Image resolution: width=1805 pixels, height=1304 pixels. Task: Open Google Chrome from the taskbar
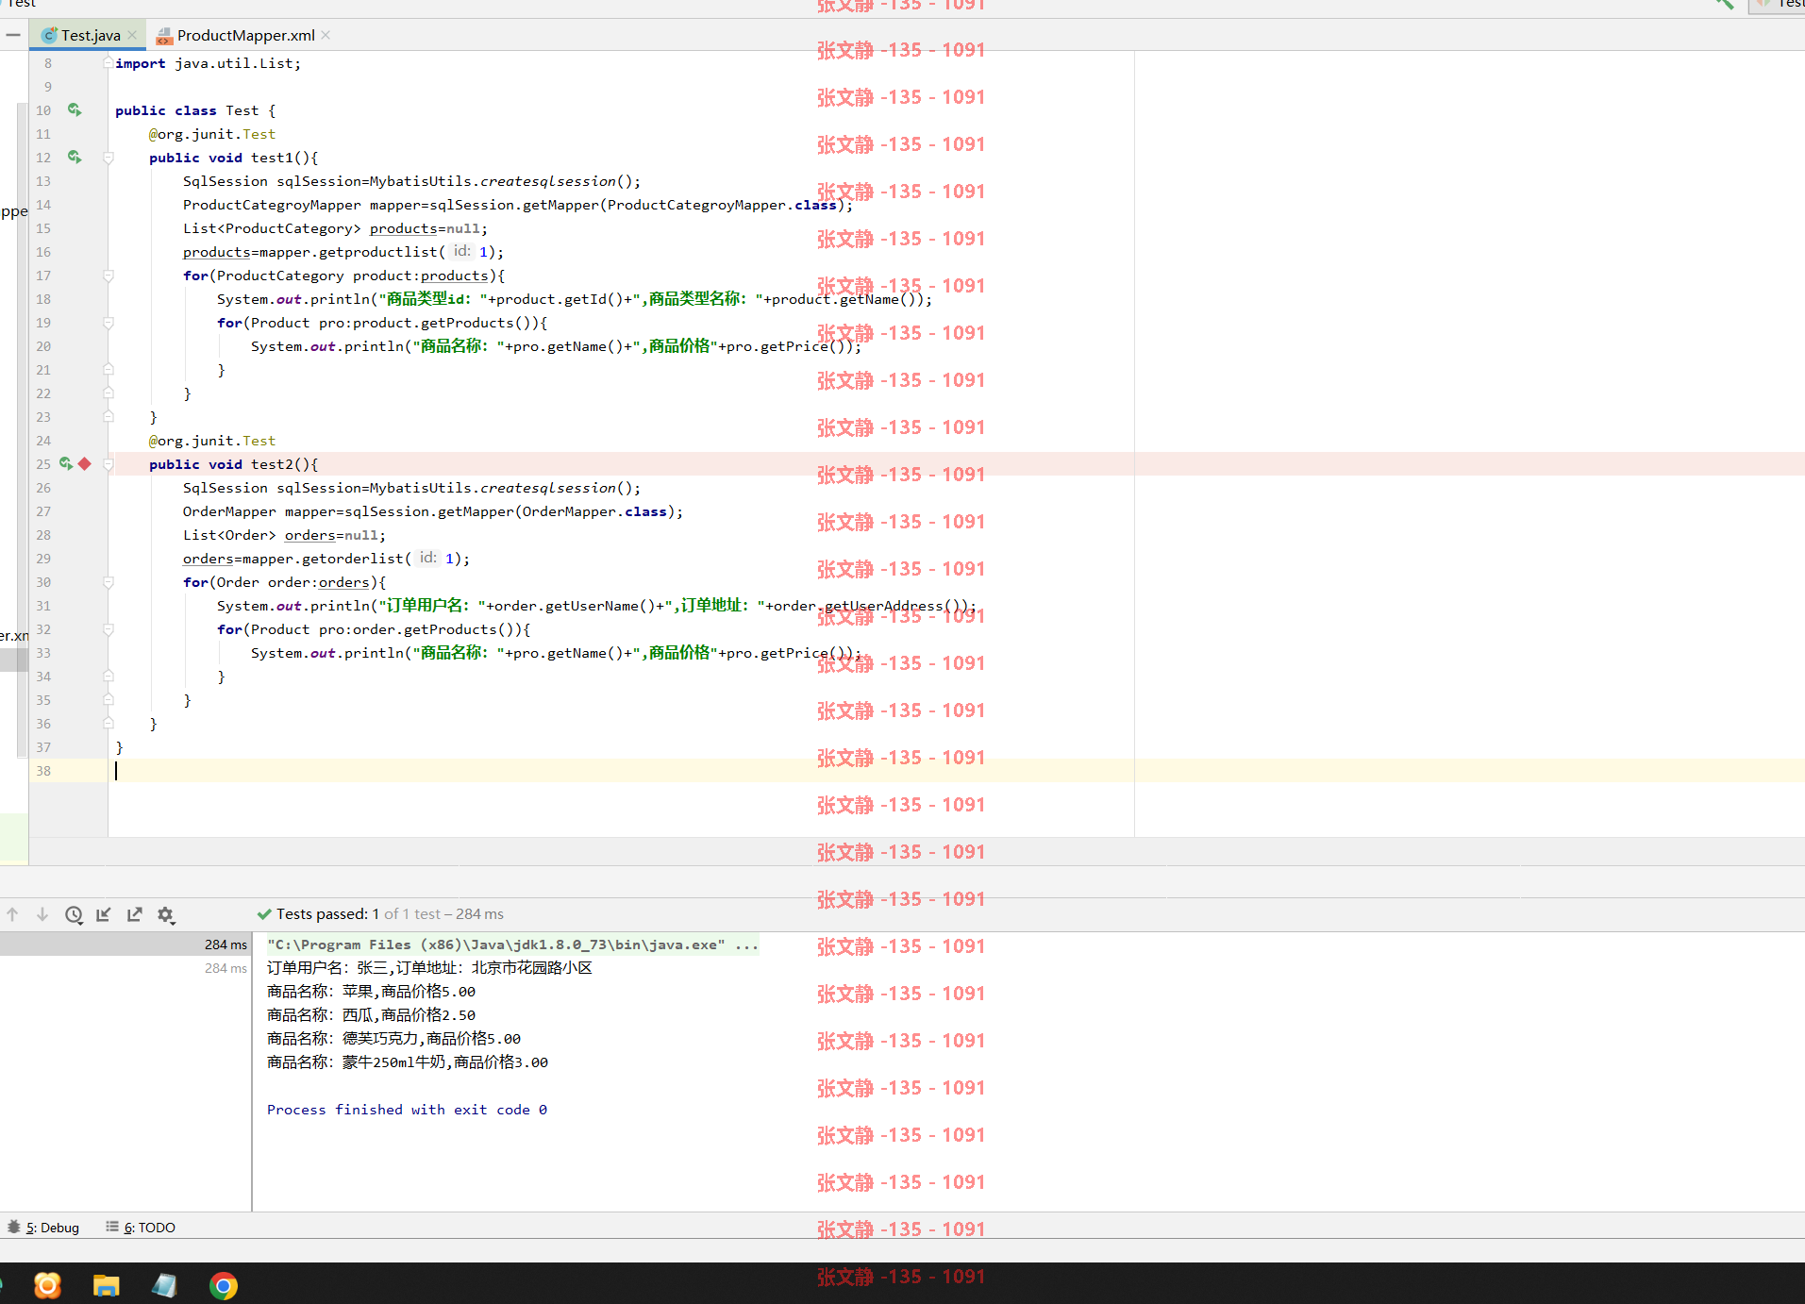coord(224,1285)
